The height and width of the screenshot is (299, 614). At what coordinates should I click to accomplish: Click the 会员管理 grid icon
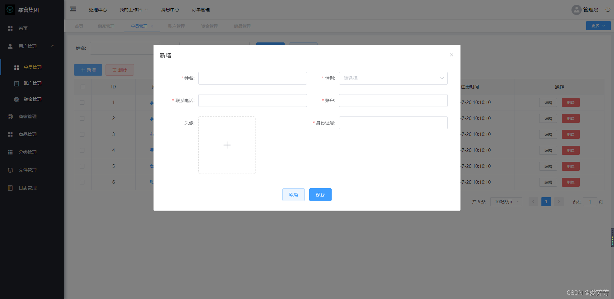(x=17, y=68)
